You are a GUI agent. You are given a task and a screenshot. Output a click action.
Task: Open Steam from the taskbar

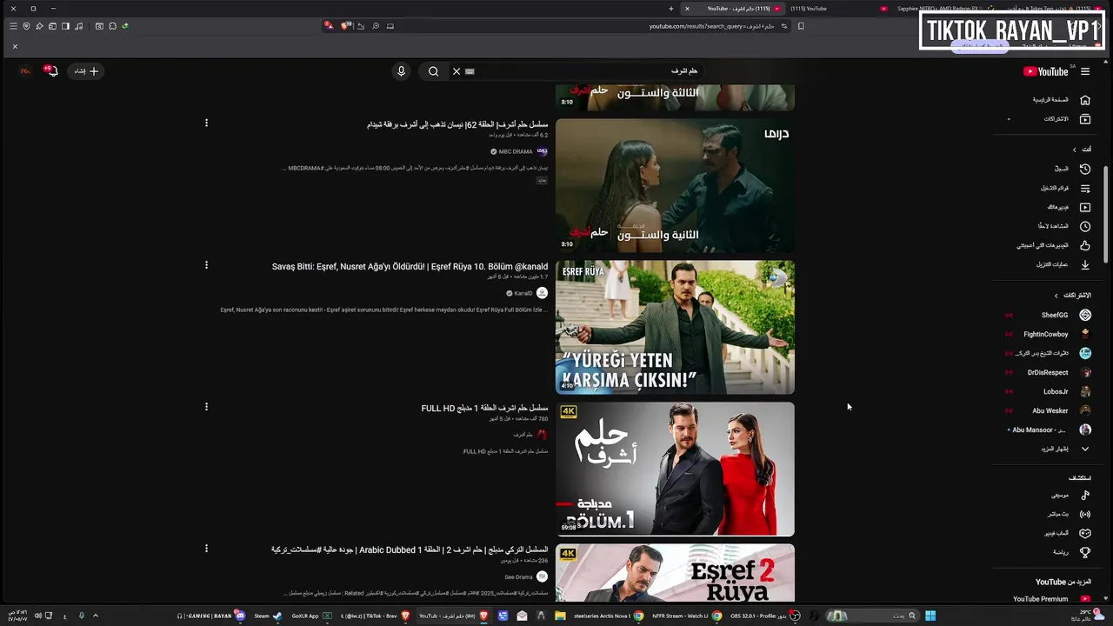267,616
